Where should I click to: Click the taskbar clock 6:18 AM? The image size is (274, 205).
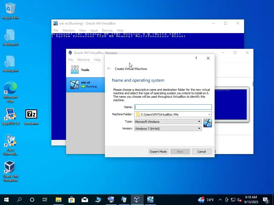[x=251, y=200]
